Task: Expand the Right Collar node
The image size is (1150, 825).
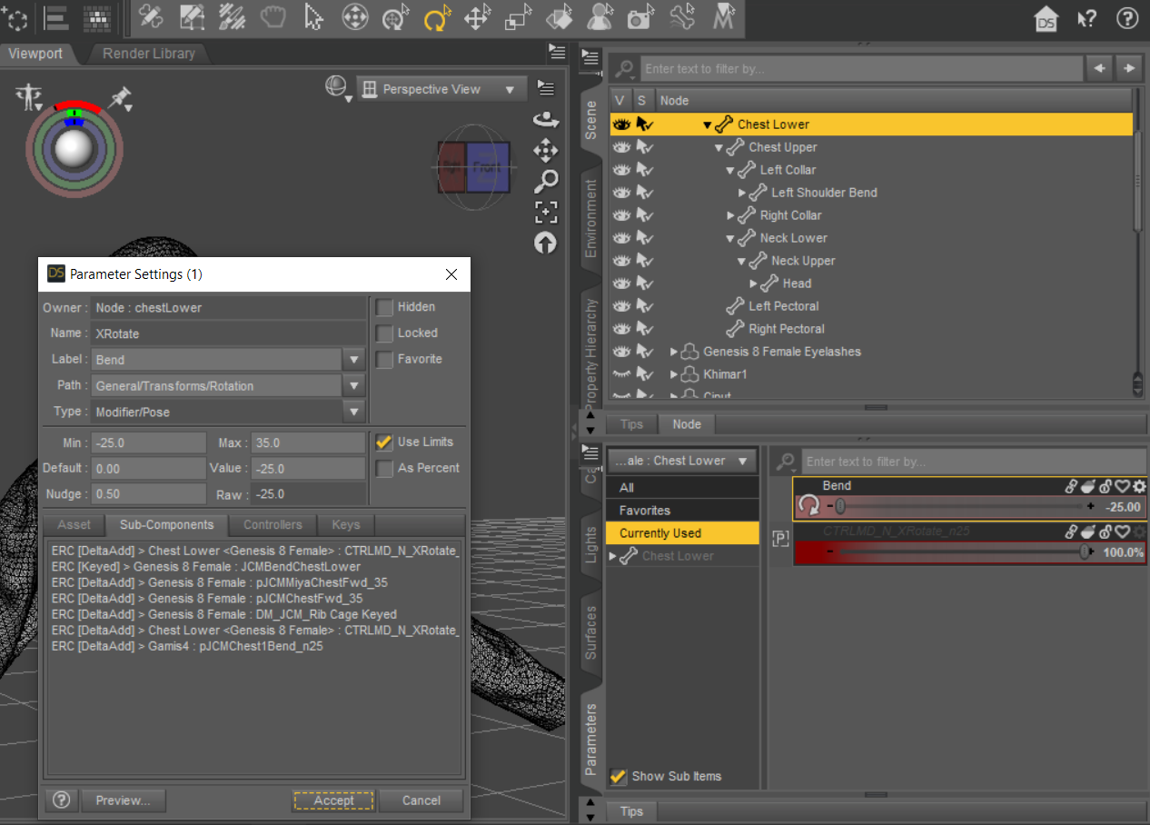Action: (x=731, y=215)
